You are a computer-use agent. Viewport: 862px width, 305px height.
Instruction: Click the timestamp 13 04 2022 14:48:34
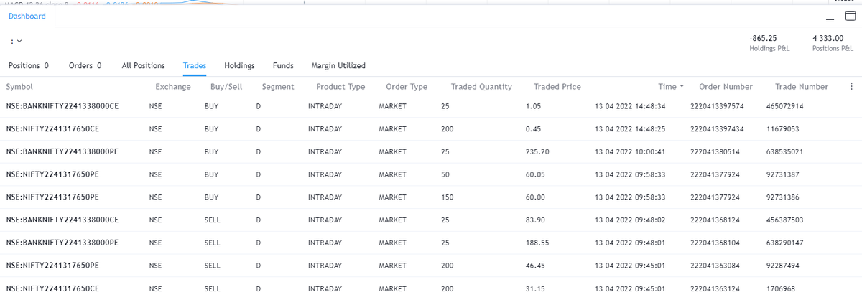point(631,107)
